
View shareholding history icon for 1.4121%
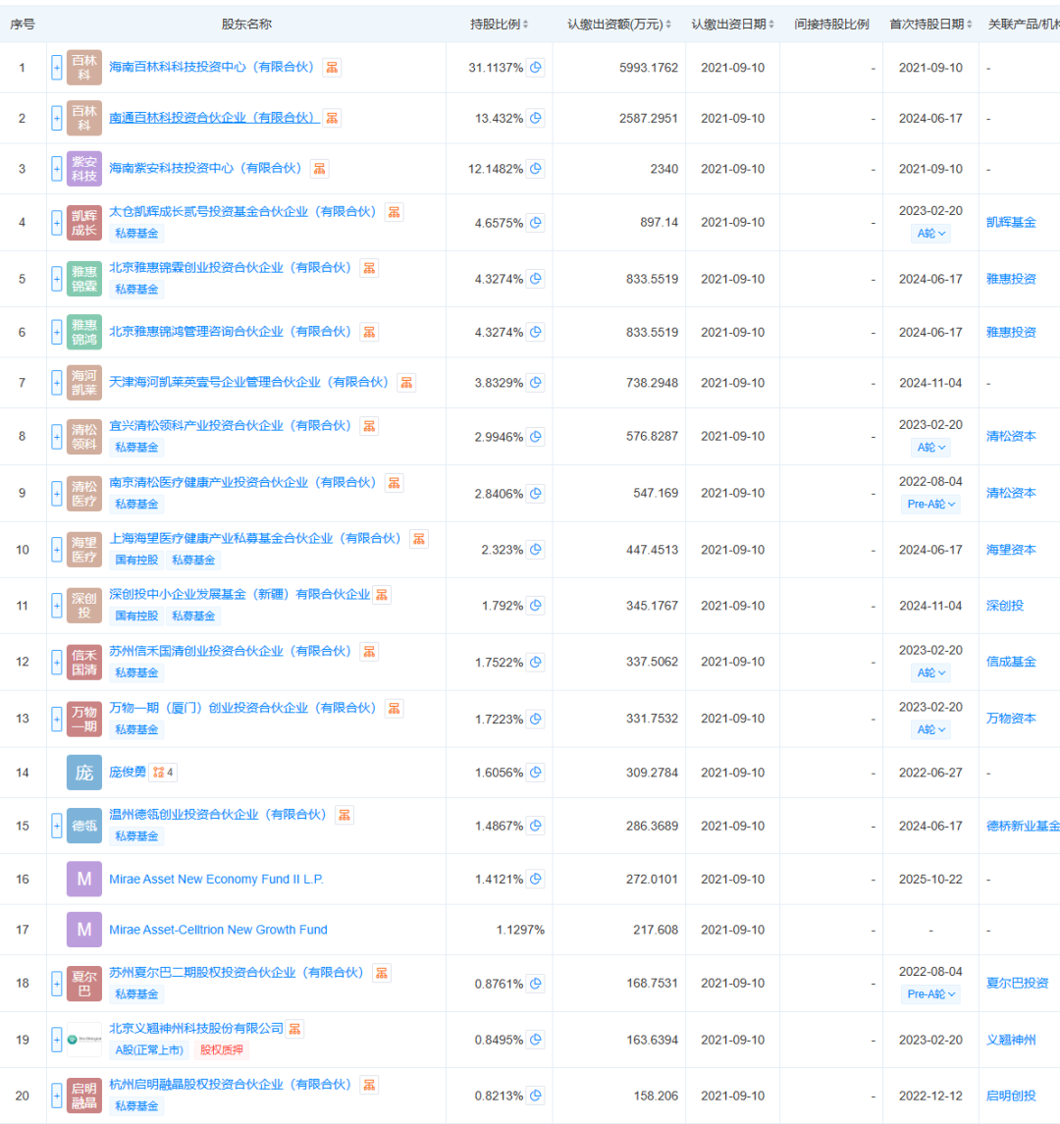535,879
